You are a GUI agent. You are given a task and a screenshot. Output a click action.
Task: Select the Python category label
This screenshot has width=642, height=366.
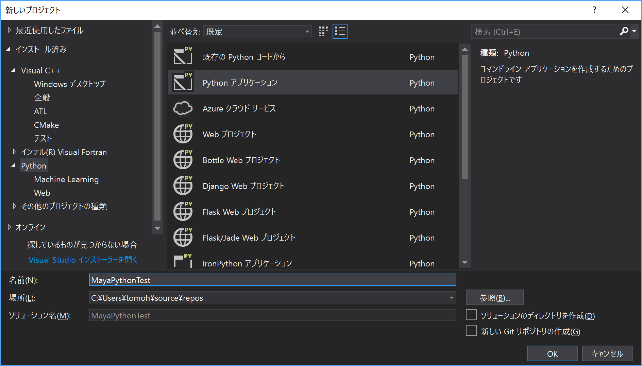click(x=34, y=165)
